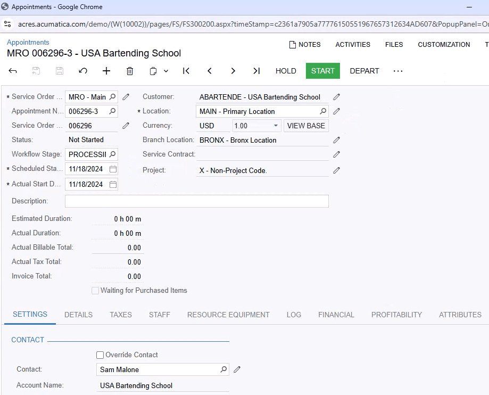Delete the appointment using the trash icon
This screenshot has width=489, height=395.
coord(129,71)
